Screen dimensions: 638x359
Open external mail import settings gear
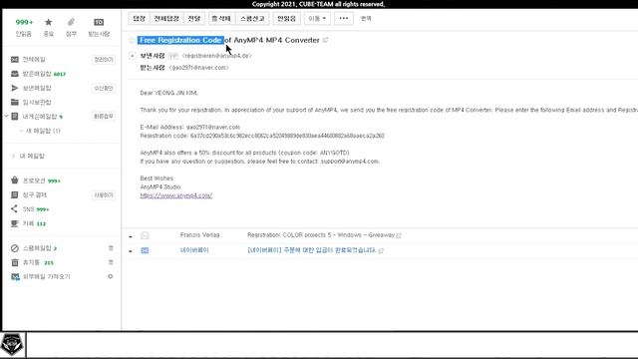point(111,276)
